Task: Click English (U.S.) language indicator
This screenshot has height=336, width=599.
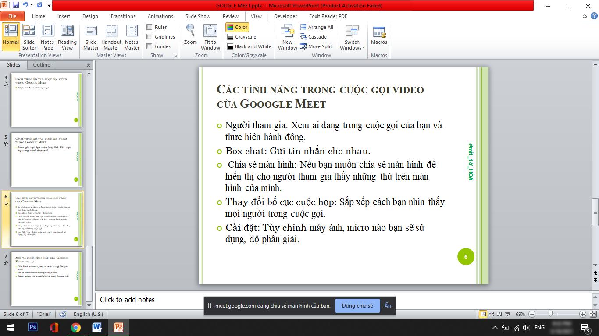Action: tap(88, 314)
